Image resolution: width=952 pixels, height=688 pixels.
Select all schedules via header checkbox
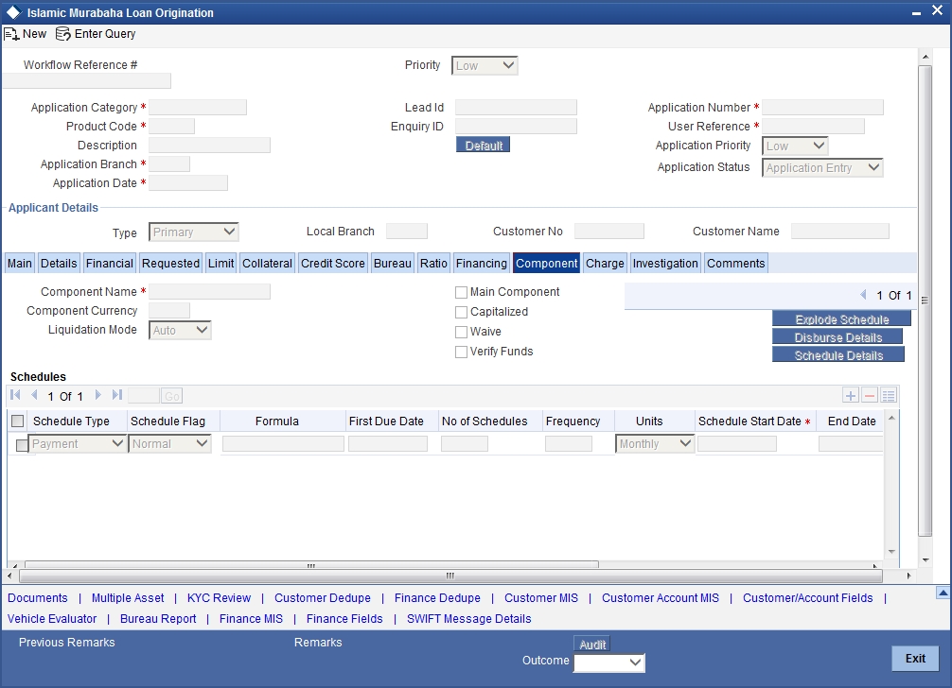pyautogui.click(x=18, y=421)
